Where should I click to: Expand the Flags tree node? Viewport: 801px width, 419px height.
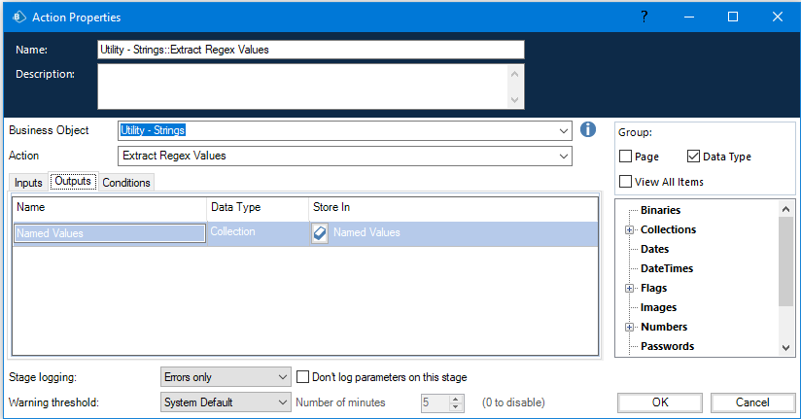coord(630,289)
